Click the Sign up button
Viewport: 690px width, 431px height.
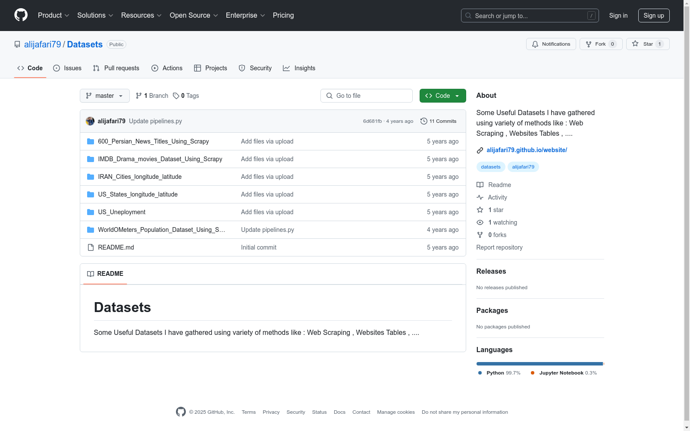654,16
